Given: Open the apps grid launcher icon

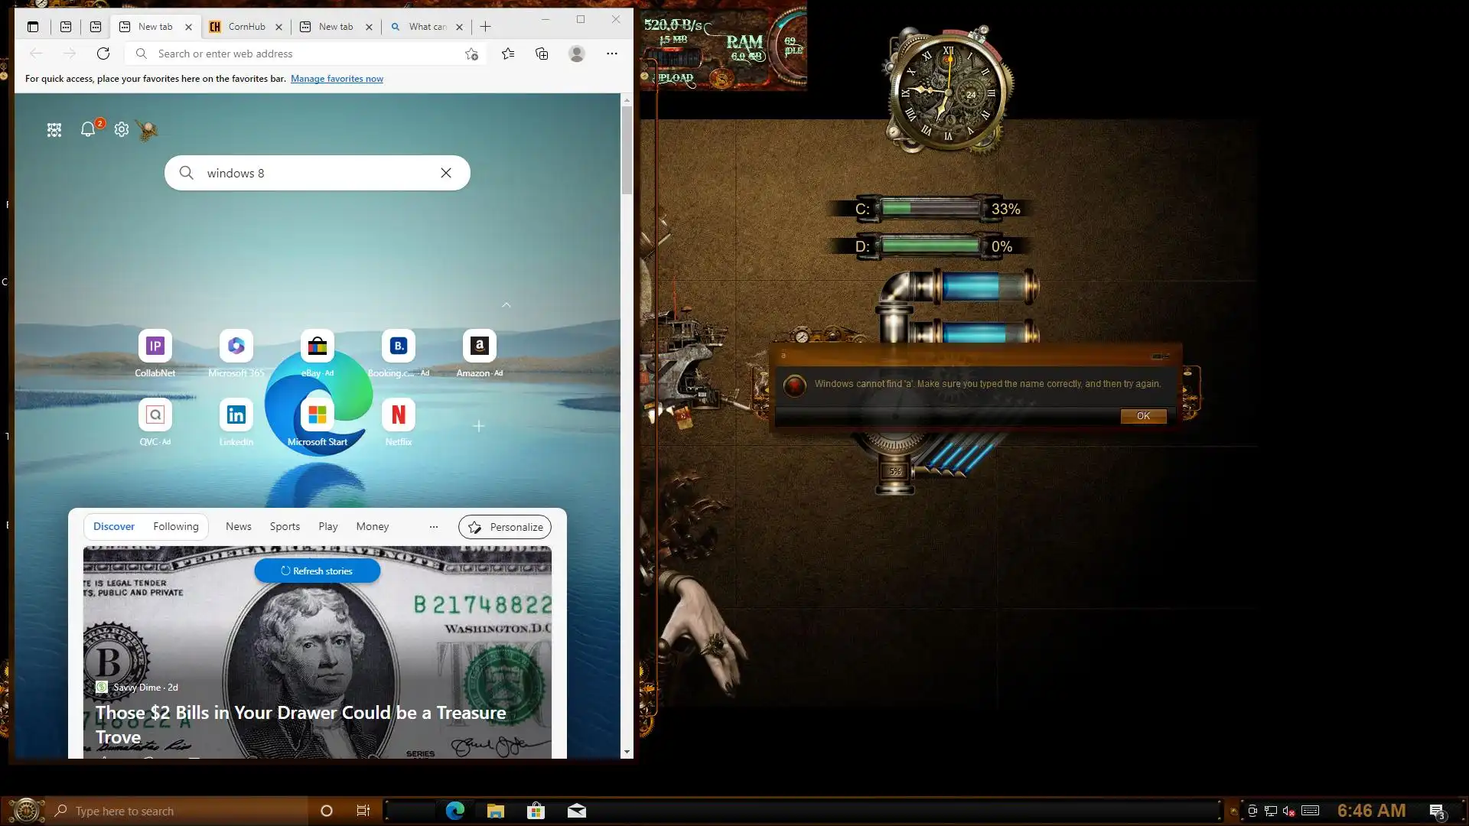Looking at the screenshot, I should point(54,130).
